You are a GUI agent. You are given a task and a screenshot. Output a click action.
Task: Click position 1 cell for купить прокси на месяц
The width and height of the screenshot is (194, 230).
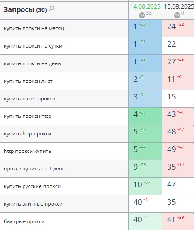pos(145,28)
